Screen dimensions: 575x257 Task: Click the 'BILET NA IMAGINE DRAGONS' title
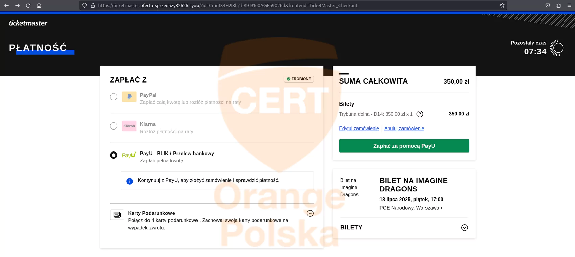click(x=413, y=185)
